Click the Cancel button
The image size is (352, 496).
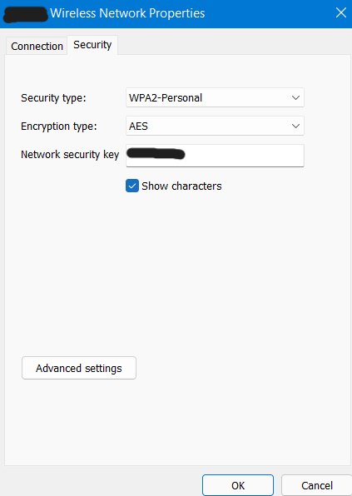pyautogui.click(x=316, y=485)
